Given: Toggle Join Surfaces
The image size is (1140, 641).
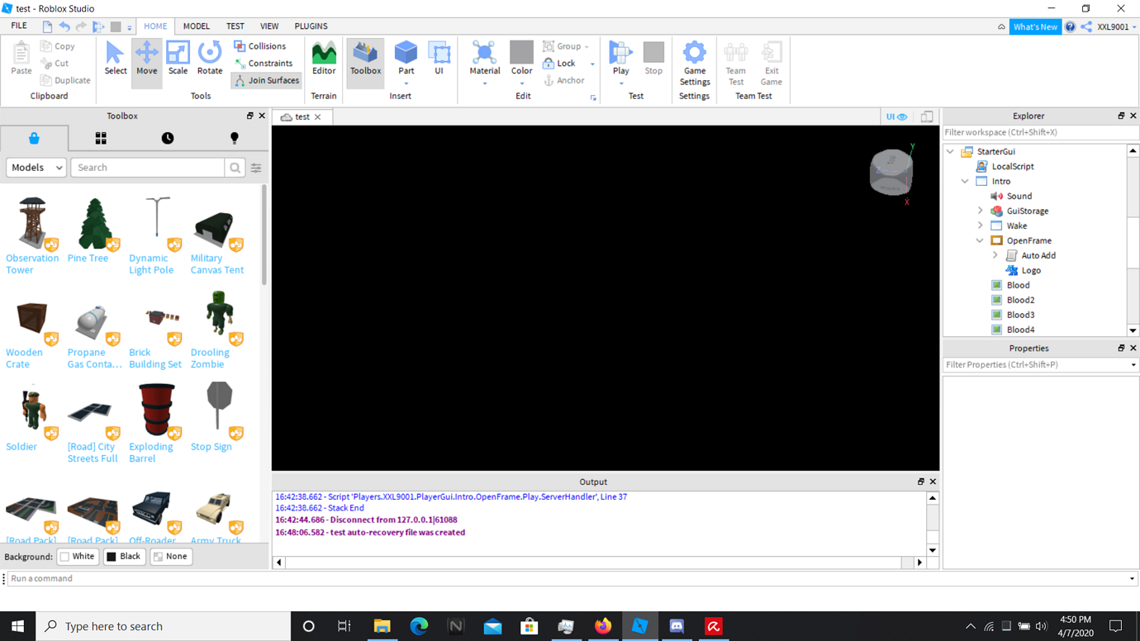Looking at the screenshot, I should click(x=266, y=80).
